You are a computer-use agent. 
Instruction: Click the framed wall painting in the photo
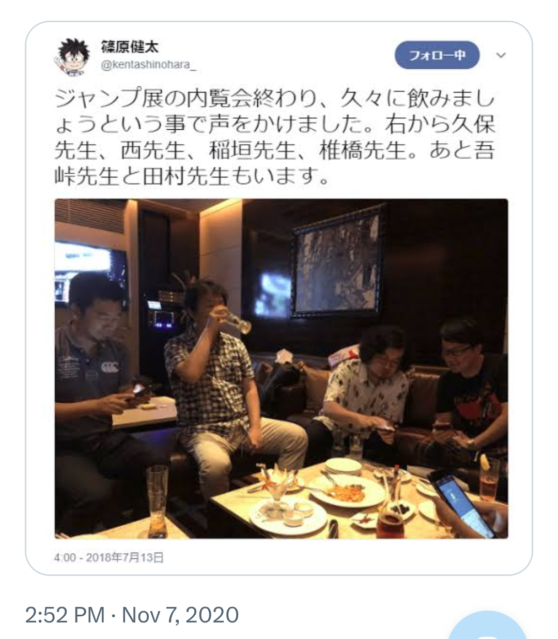tap(338, 261)
